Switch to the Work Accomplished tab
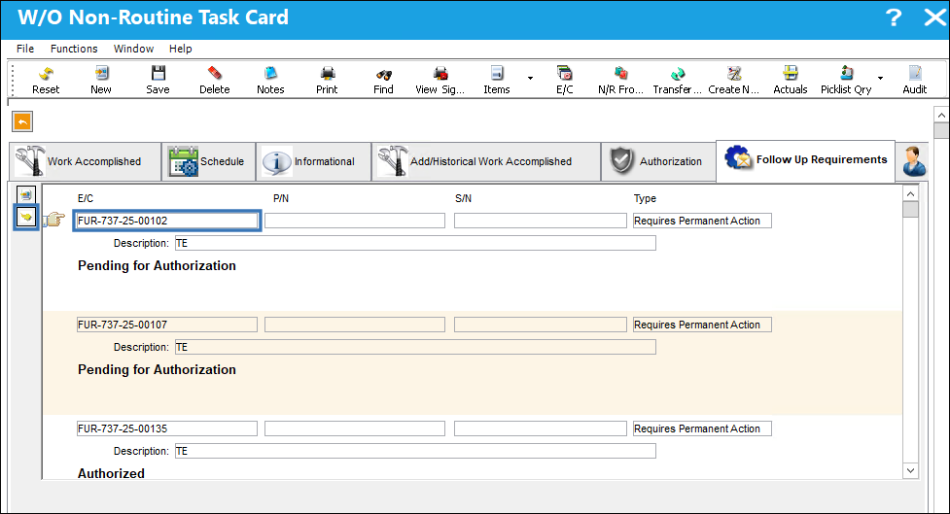Viewport: 950px width, 514px height. [x=86, y=161]
